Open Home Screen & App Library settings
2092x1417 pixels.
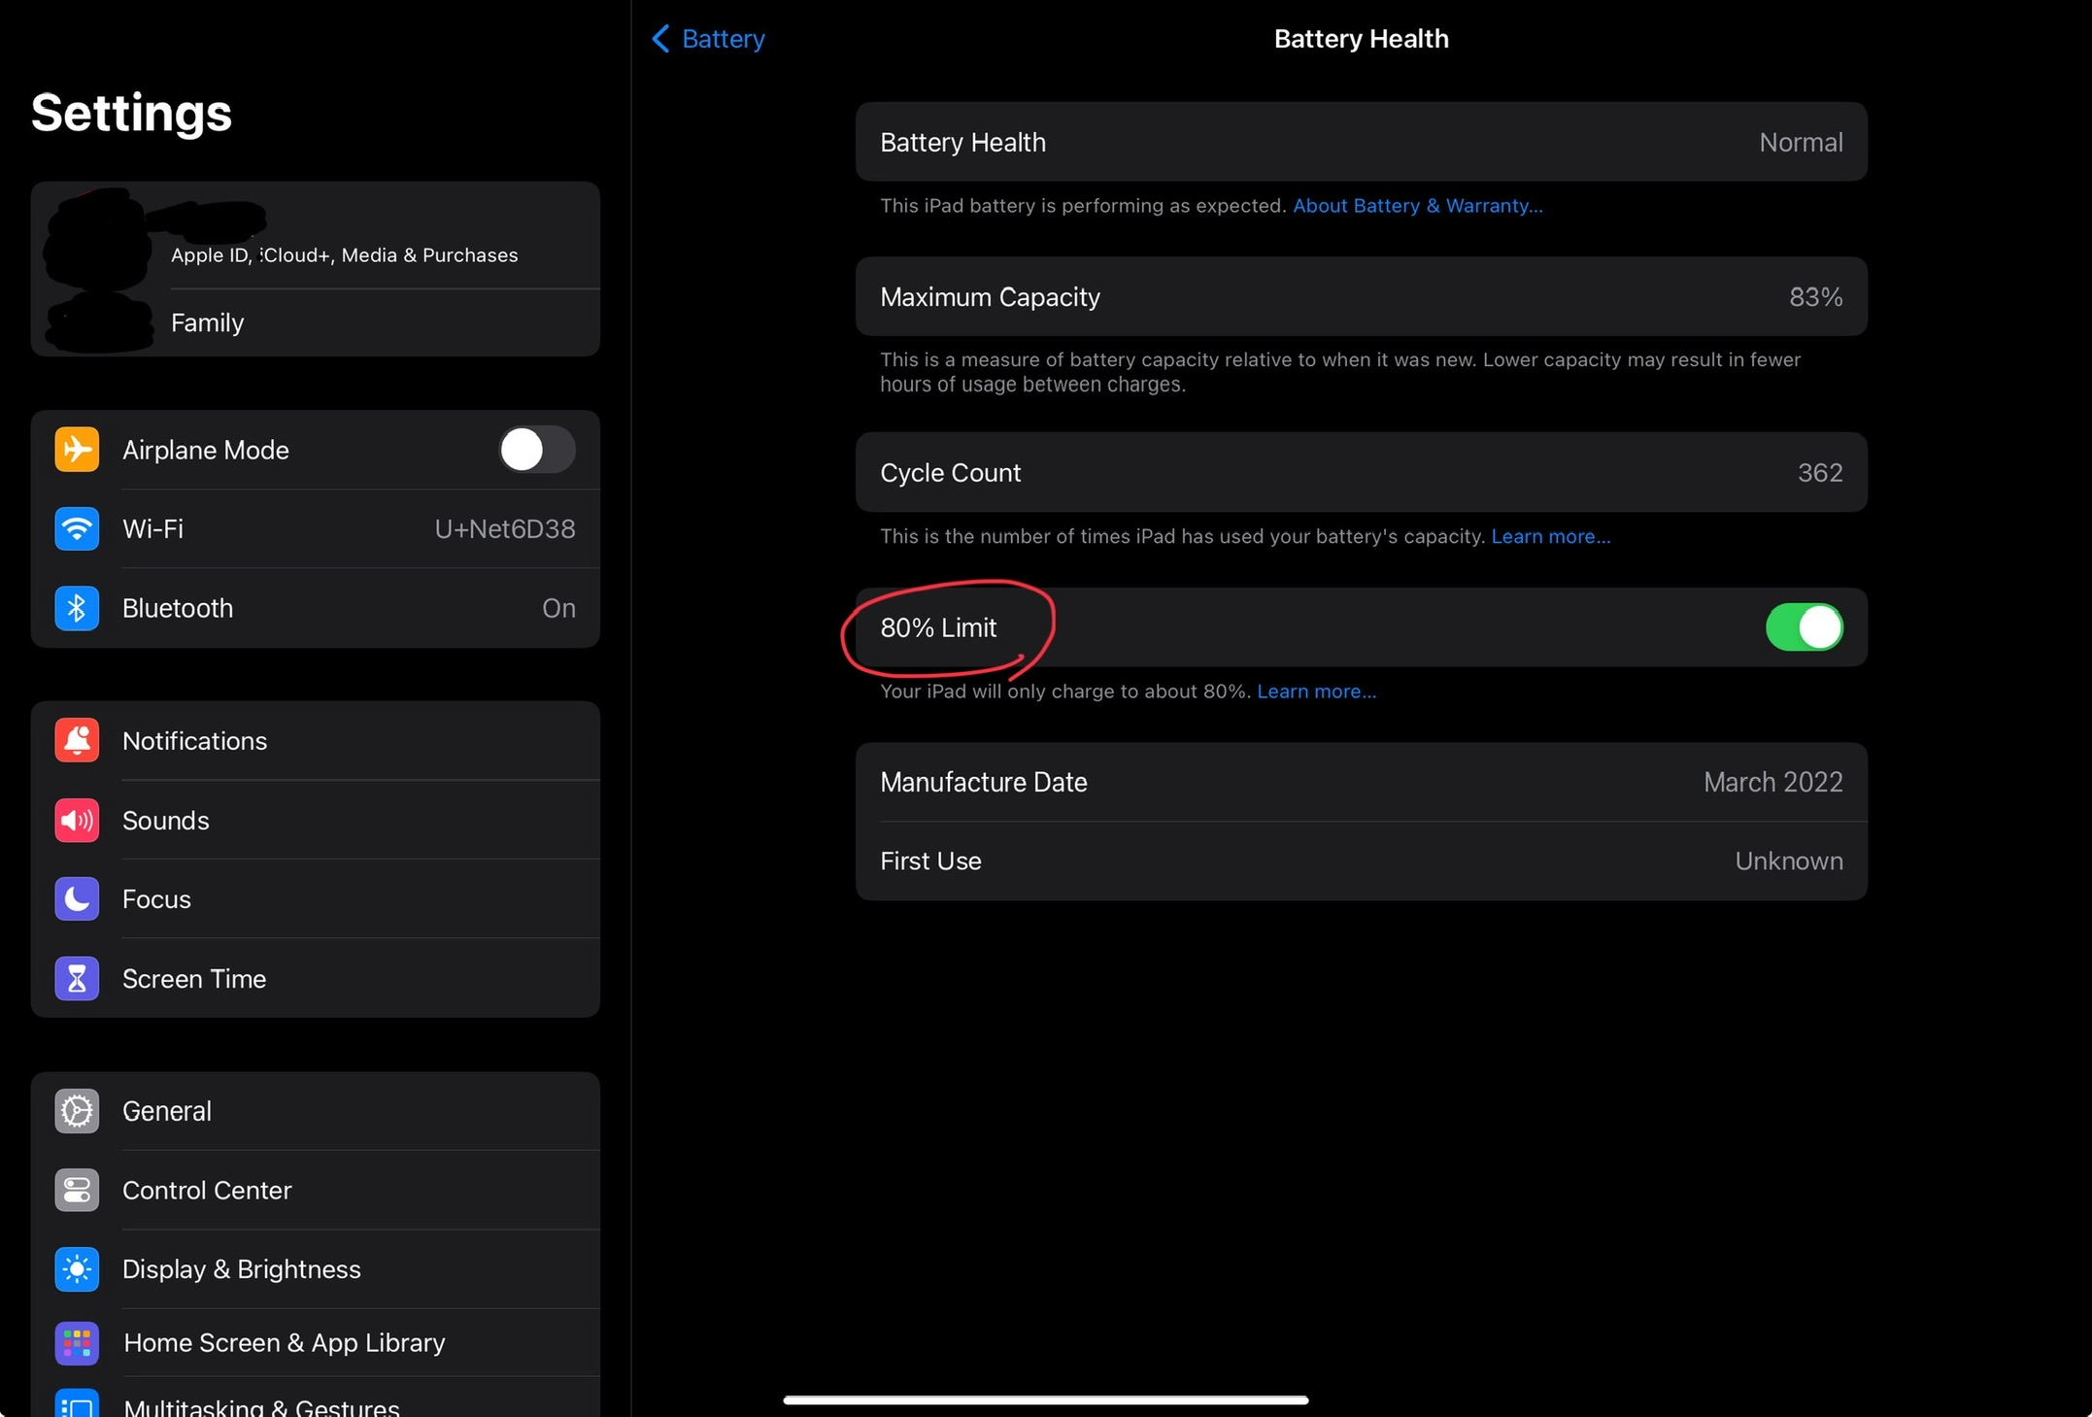click(x=284, y=1342)
